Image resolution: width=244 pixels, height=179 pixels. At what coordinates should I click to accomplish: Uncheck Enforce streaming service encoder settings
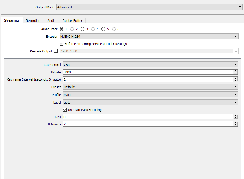62,43
